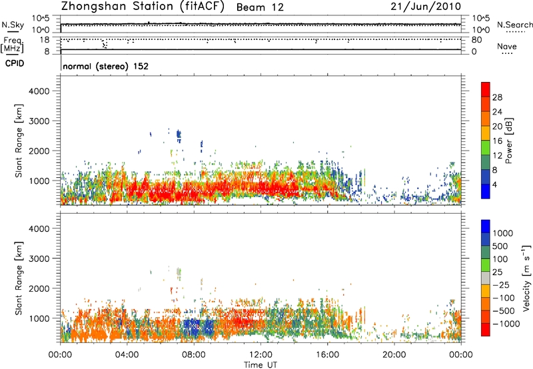Screen dimensions: 533x369
Task: Click the '3000' tick on the velocity panel
Action: [x=39, y=258]
